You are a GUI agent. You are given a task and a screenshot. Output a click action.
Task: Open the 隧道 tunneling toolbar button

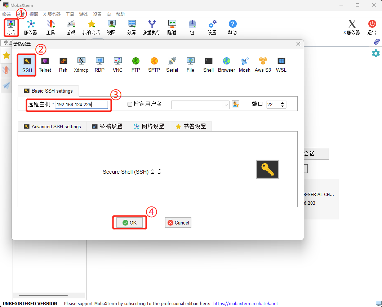coord(172,27)
